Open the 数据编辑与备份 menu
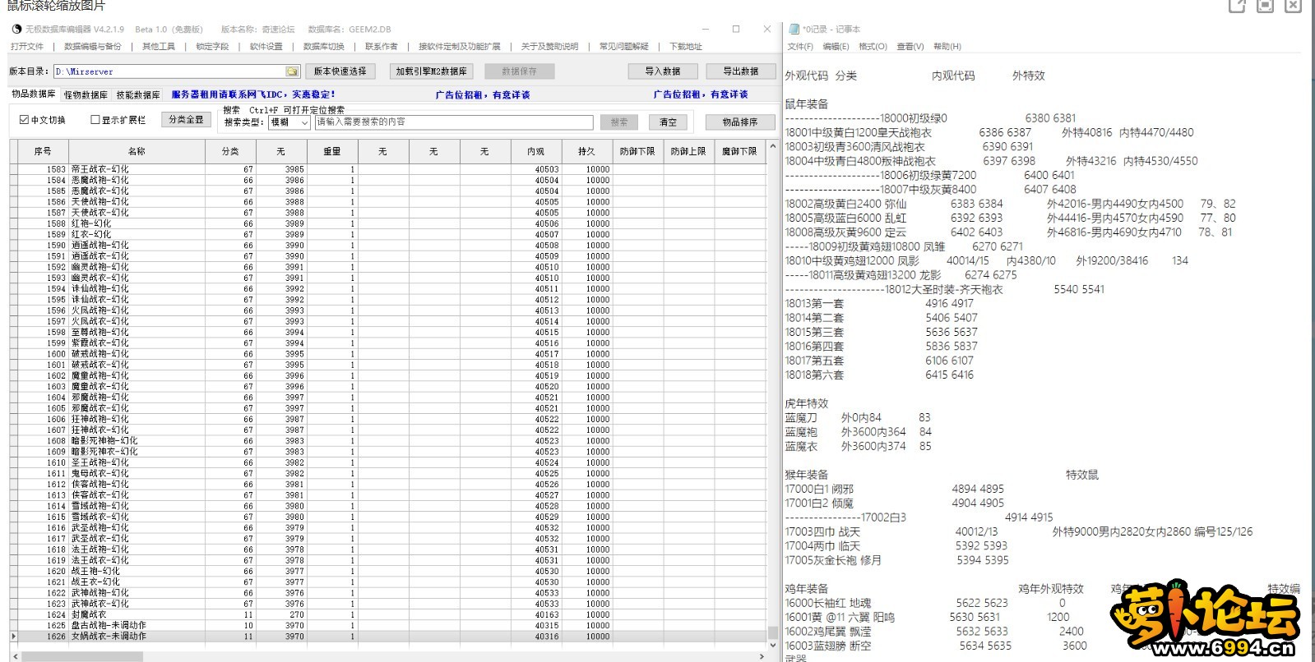The image size is (1315, 662). 92,47
